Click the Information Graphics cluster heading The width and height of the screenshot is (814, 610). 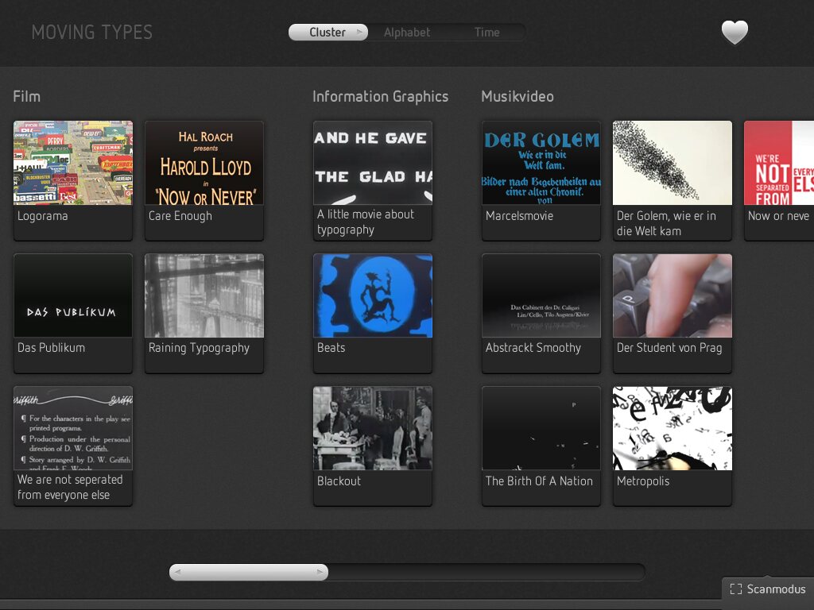point(381,97)
